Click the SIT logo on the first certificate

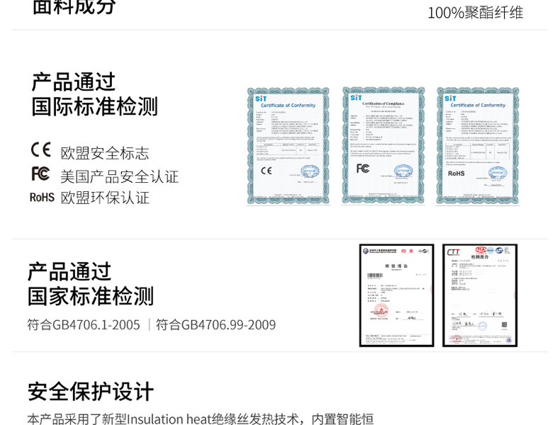[x=261, y=98]
